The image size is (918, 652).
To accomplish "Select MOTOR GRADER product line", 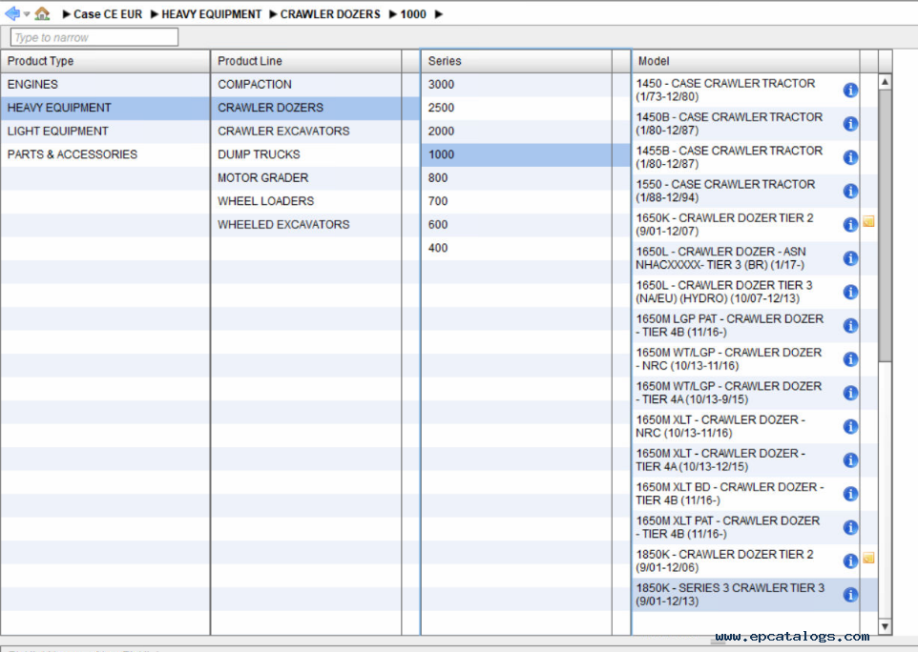I will (x=315, y=177).
